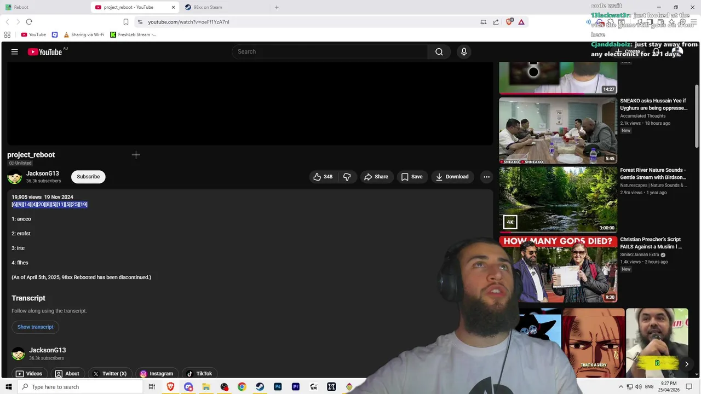
Task: Open Google Chrome from the taskbar
Action: tap(242, 387)
